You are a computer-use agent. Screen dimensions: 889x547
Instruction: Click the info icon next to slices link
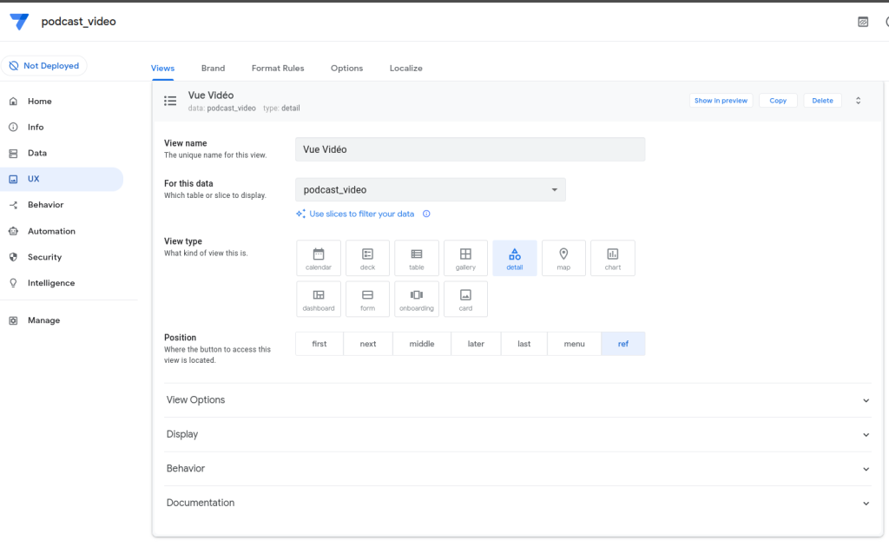pos(426,214)
